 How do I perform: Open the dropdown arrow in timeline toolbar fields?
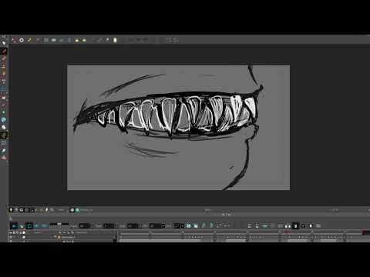click(x=163, y=226)
